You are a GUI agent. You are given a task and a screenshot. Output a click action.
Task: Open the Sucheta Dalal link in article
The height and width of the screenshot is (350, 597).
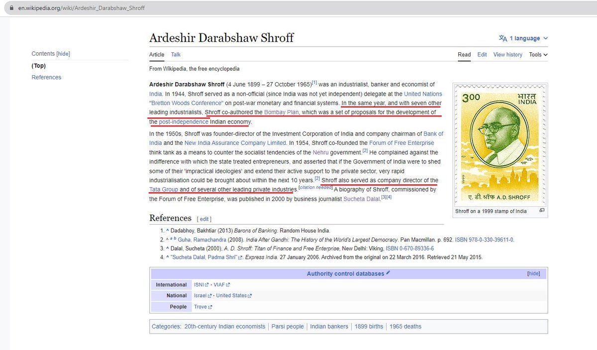[x=362, y=199]
